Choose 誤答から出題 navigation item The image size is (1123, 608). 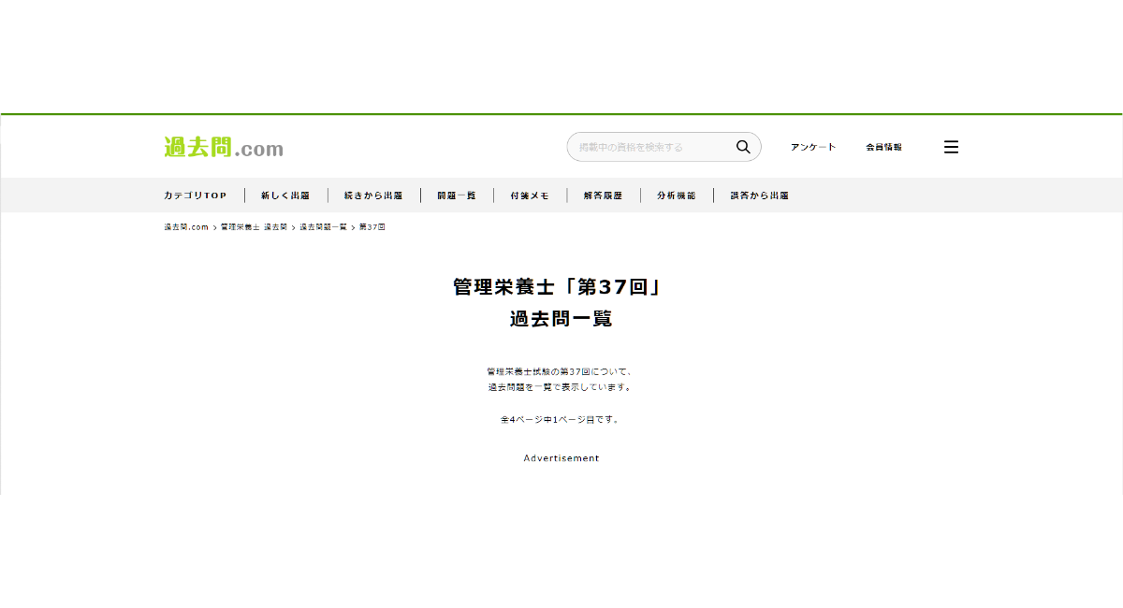tap(759, 195)
